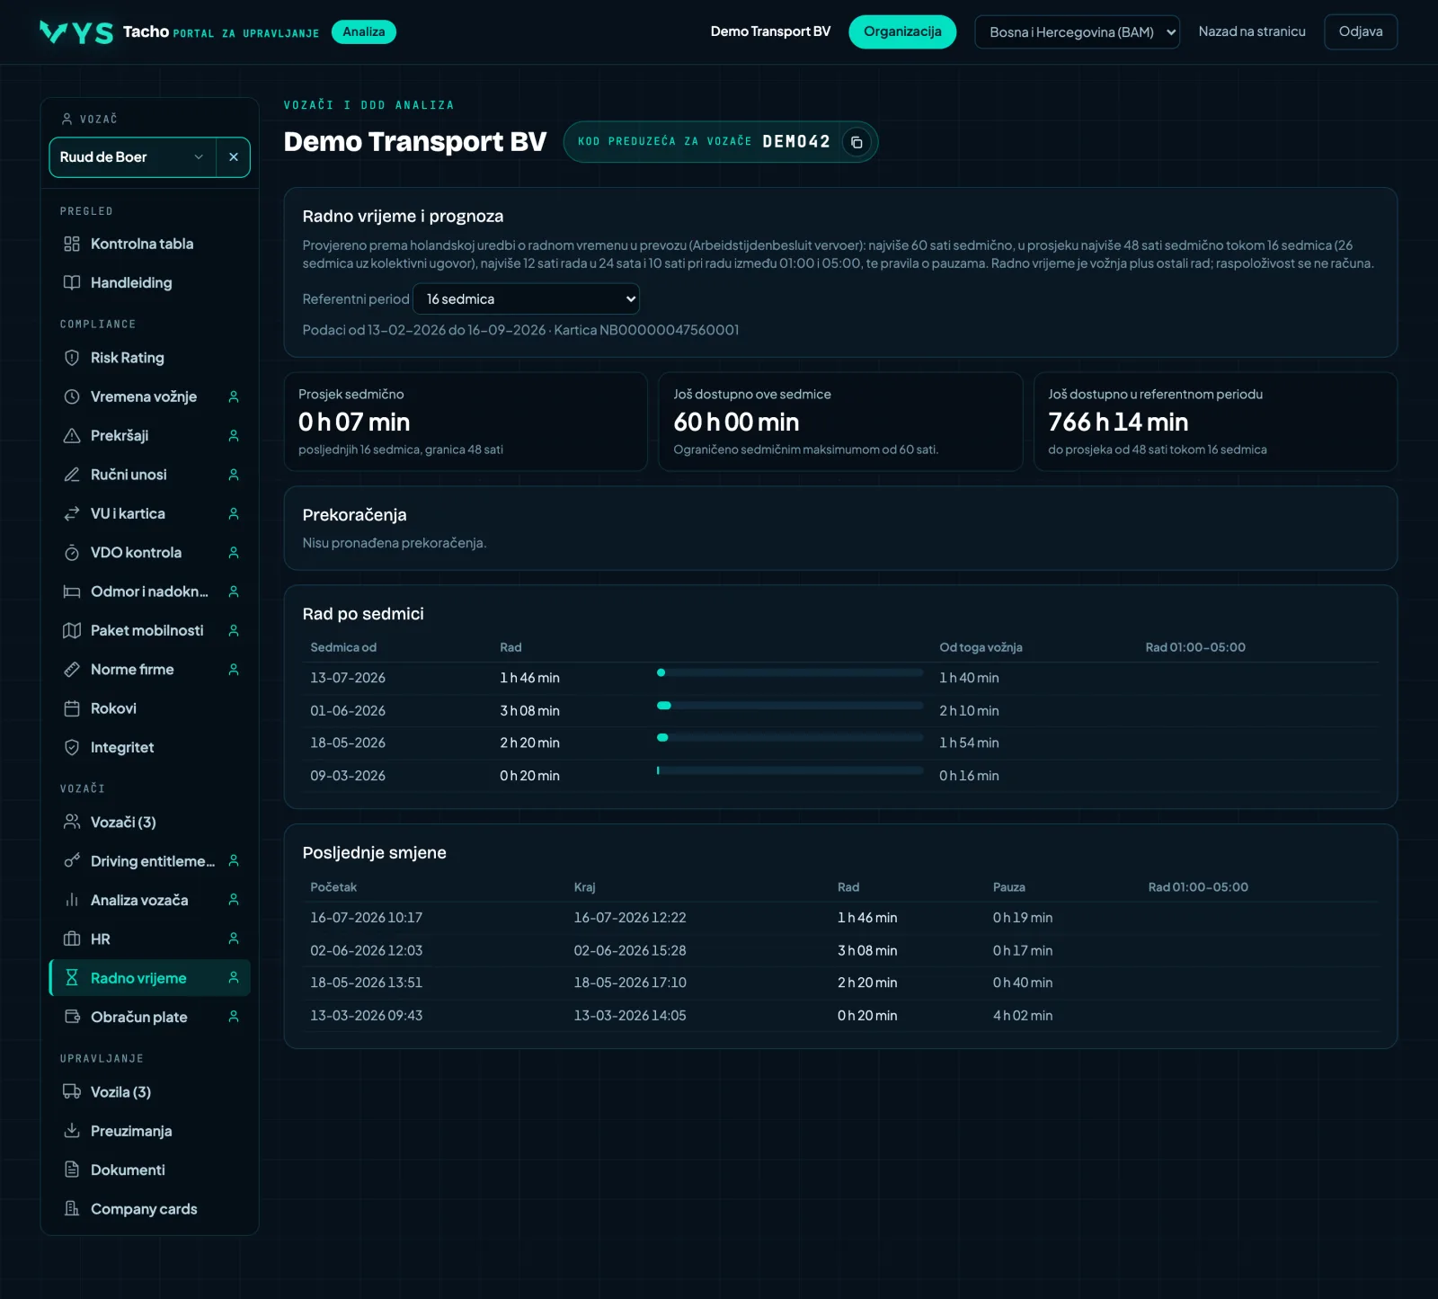Click progress bar for week 13-07-2026
Screen dimensions: 1438x1299
pyautogui.click(x=790, y=672)
